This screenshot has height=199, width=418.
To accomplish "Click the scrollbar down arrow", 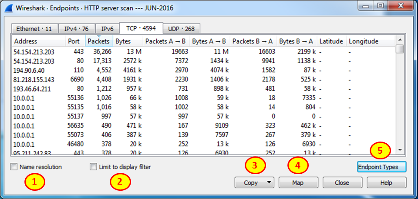I will pyautogui.click(x=400, y=150).
